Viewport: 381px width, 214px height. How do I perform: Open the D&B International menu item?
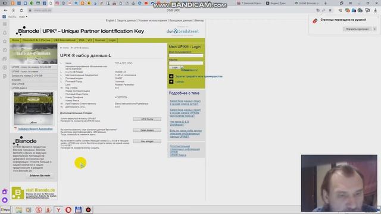pos(64,40)
